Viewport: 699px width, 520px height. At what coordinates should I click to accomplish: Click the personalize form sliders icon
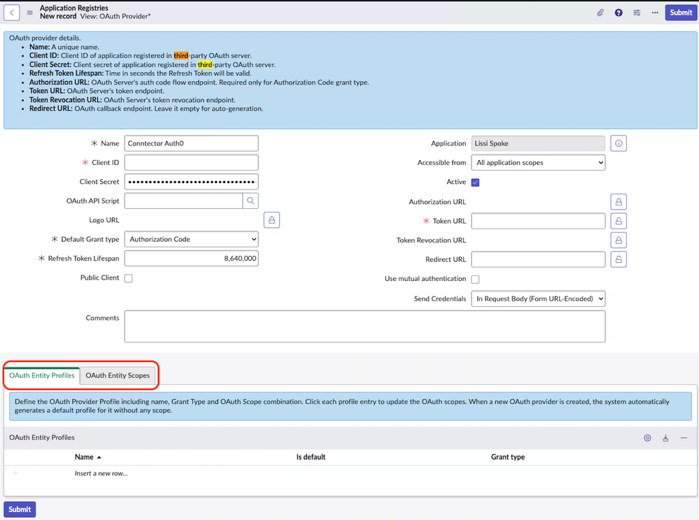pos(637,13)
